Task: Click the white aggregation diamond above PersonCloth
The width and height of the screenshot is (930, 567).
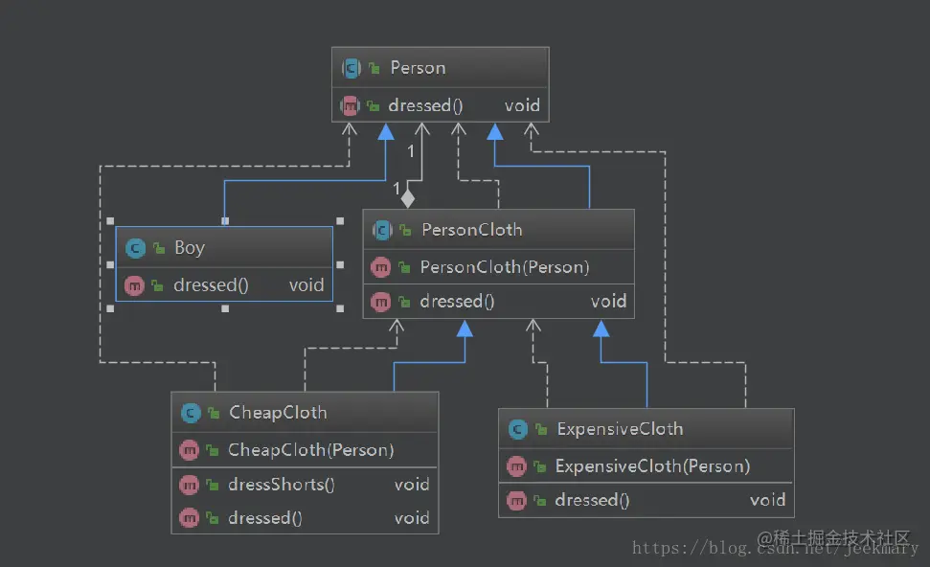Action: (x=407, y=197)
